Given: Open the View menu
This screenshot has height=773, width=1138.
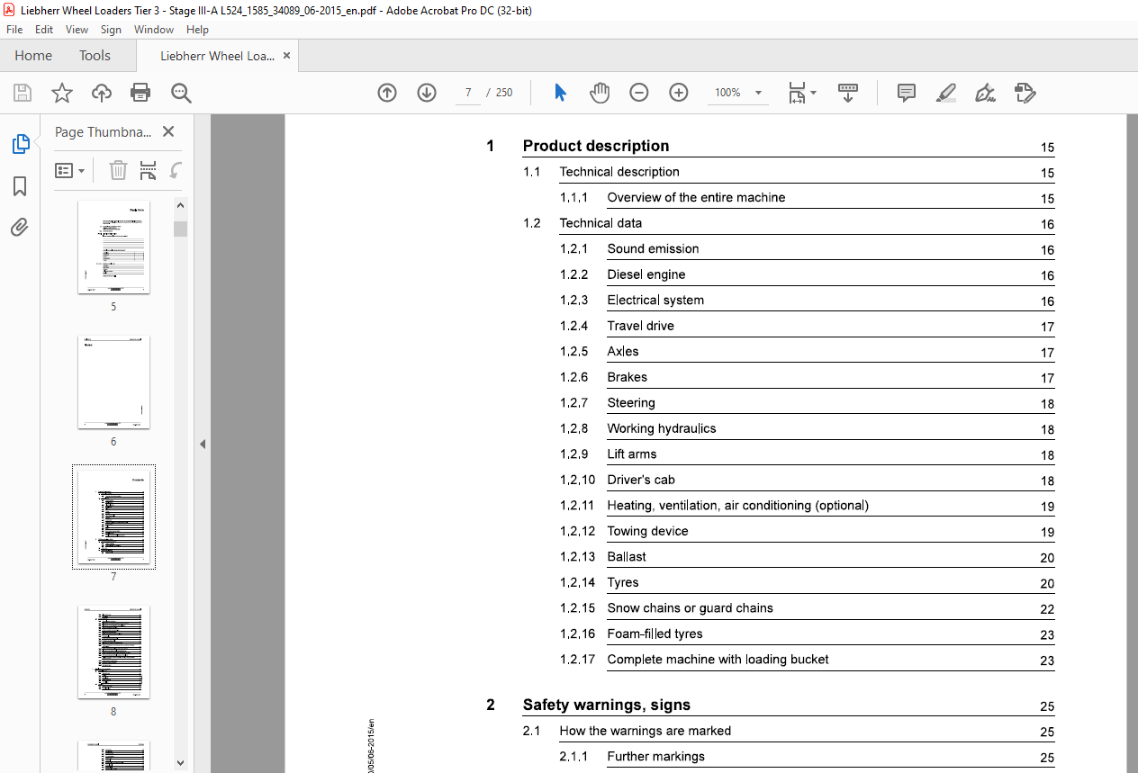Looking at the screenshot, I should (x=77, y=30).
